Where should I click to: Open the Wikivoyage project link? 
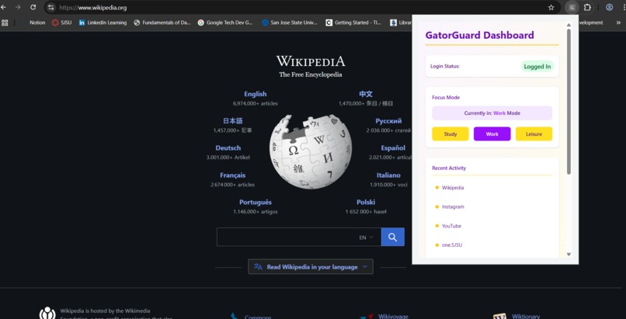(393, 317)
